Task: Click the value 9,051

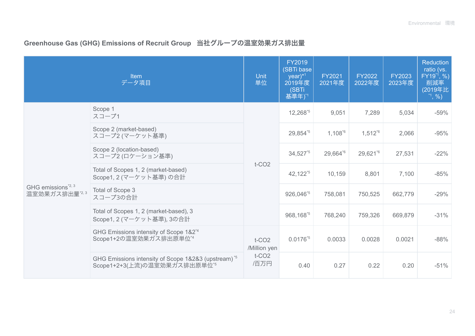Action: point(338,113)
